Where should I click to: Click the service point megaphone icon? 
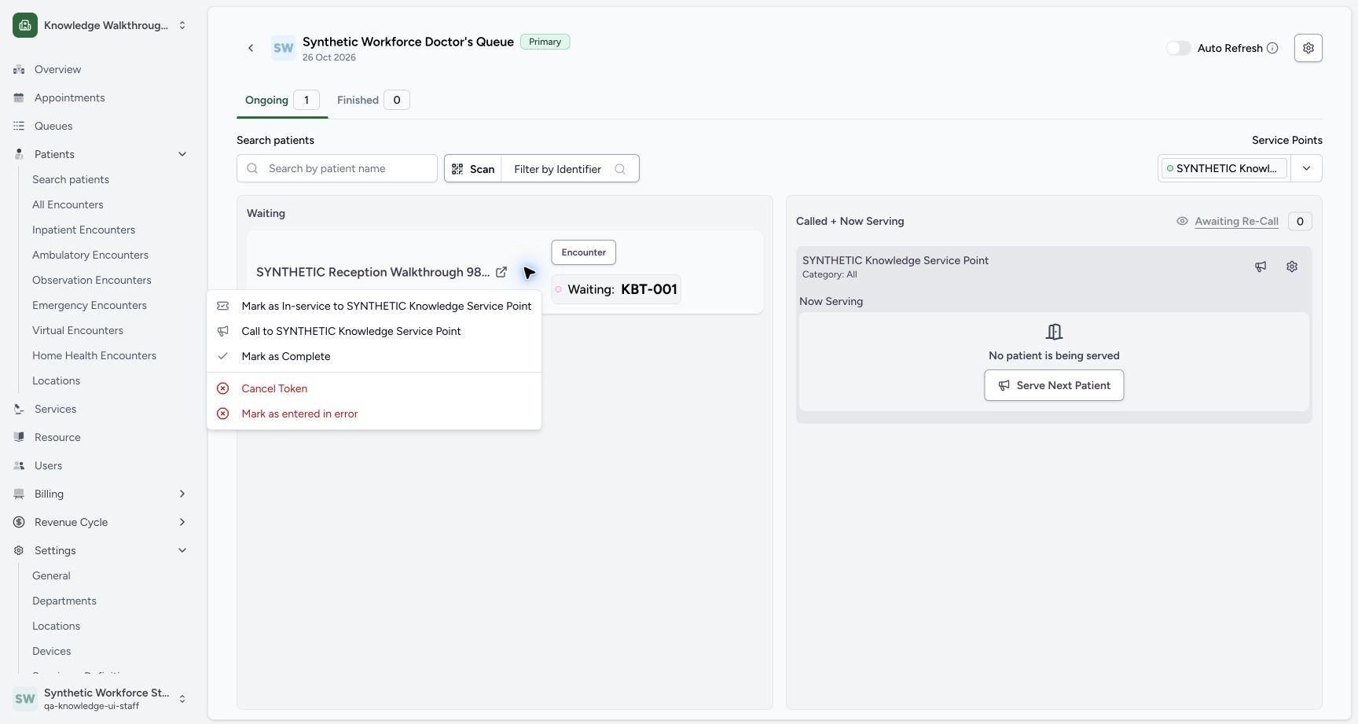pyautogui.click(x=1261, y=266)
